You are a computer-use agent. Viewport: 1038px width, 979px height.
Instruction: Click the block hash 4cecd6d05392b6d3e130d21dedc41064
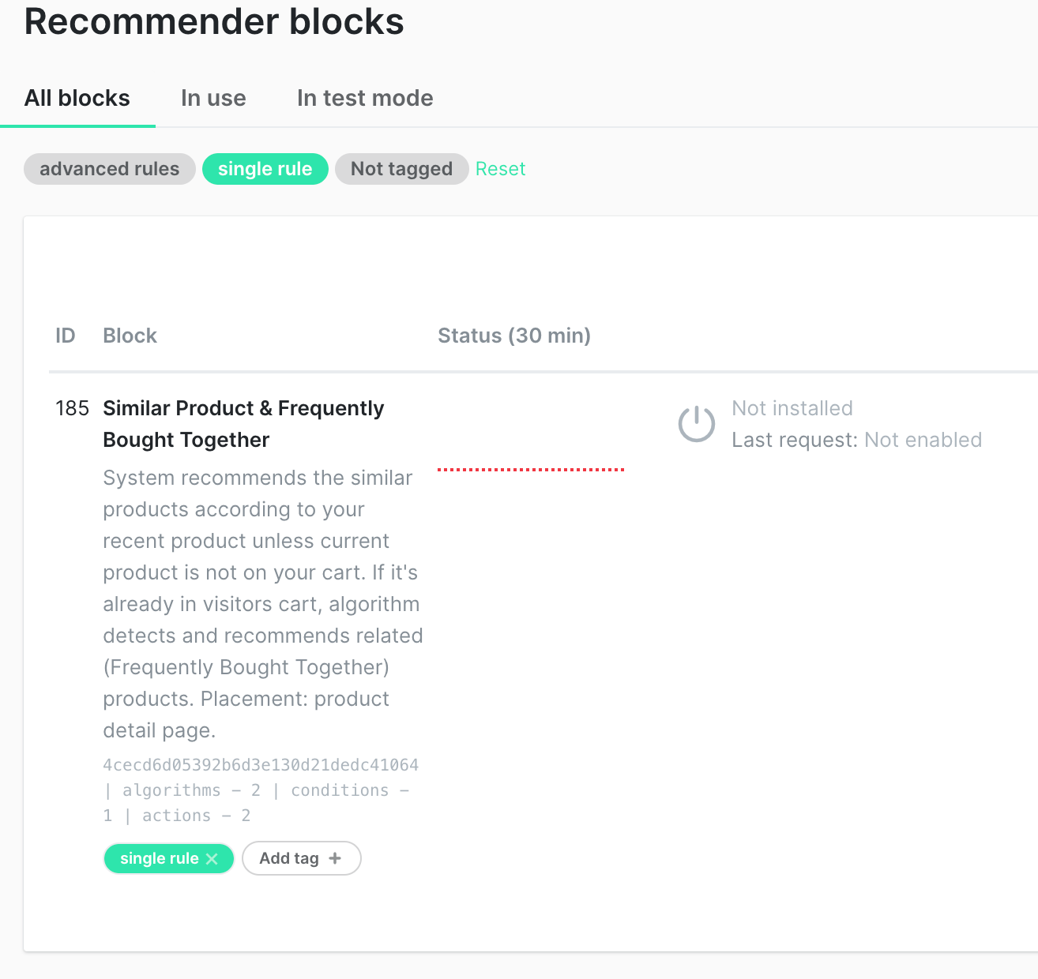[x=261, y=765]
